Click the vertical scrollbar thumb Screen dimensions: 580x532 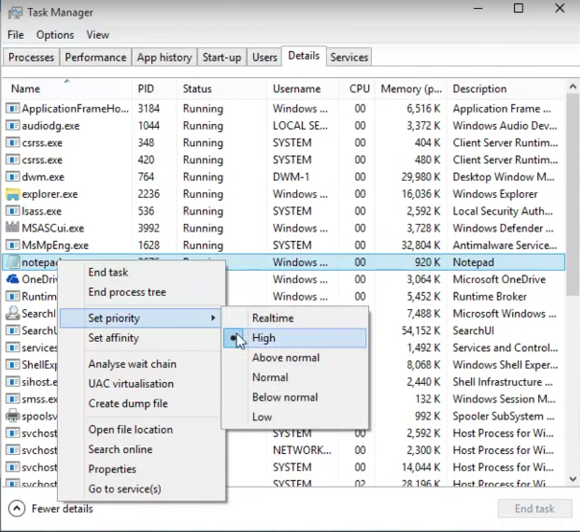[572, 195]
